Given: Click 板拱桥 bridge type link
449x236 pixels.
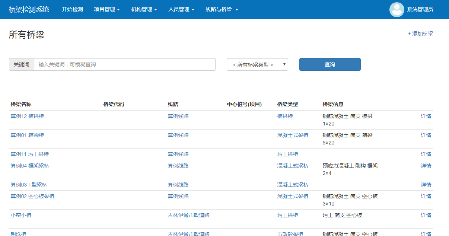Looking at the screenshot, I should (285, 116).
